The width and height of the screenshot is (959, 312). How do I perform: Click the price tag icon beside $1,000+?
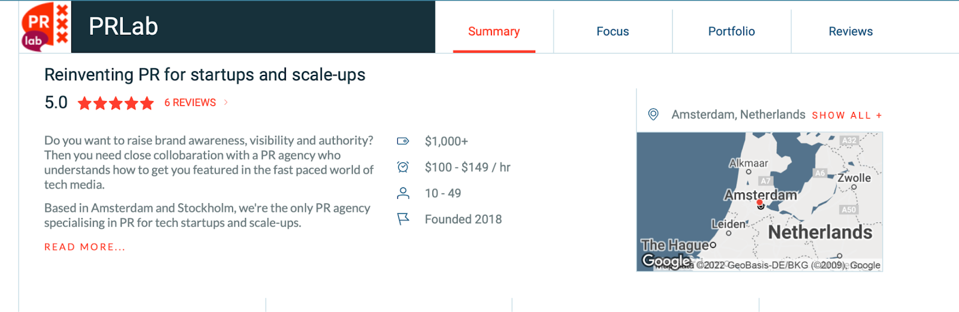coord(403,141)
